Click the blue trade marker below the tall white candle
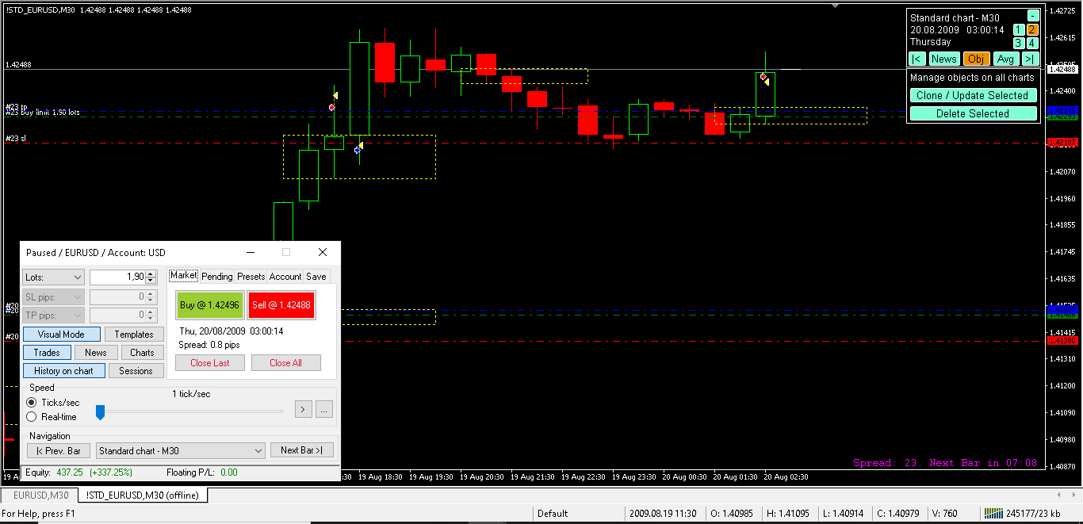This screenshot has height=524, width=1083. click(x=357, y=149)
